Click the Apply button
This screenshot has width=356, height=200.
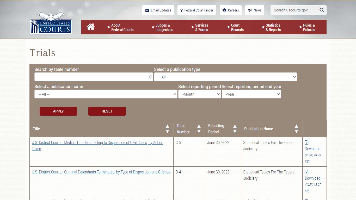(58, 111)
